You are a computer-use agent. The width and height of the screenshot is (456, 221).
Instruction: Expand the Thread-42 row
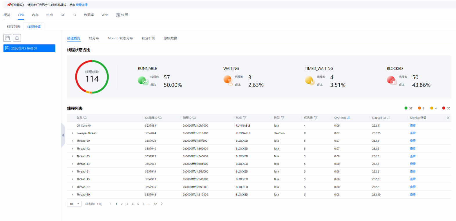click(73, 149)
